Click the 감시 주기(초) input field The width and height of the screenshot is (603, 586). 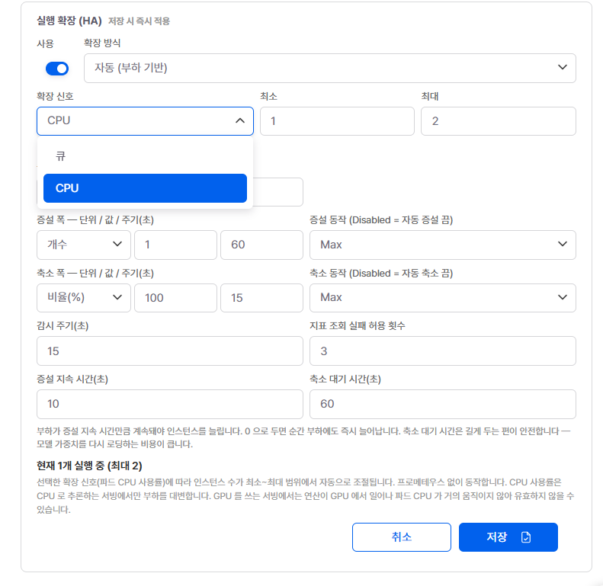point(169,351)
